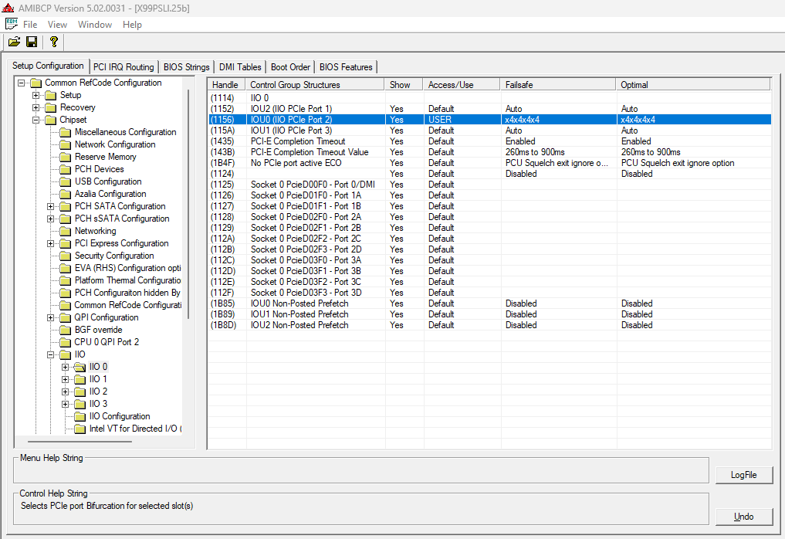Select the Setup Configuration tab
Image resolution: width=785 pixels, height=539 pixels.
[x=48, y=66]
